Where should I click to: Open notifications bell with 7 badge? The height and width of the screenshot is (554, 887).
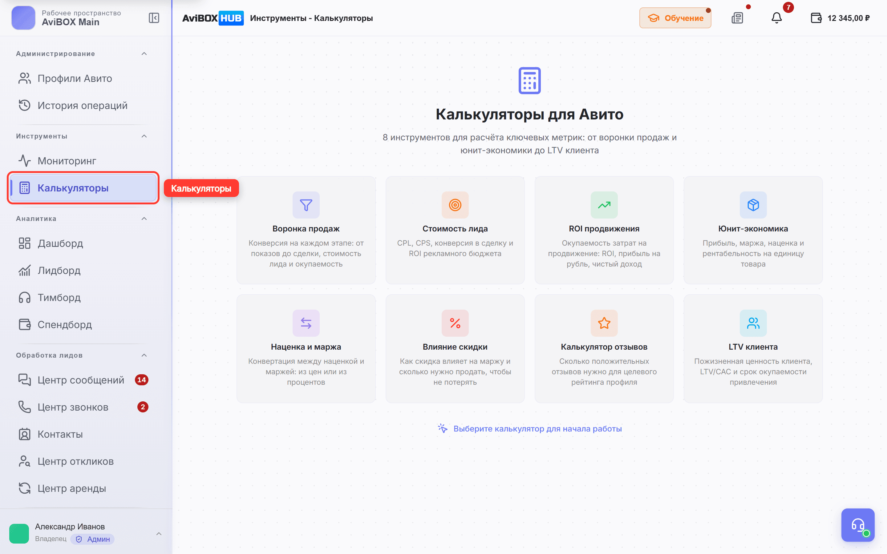pos(777,18)
